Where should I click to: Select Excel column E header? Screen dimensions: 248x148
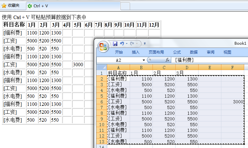click(x=210, y=68)
